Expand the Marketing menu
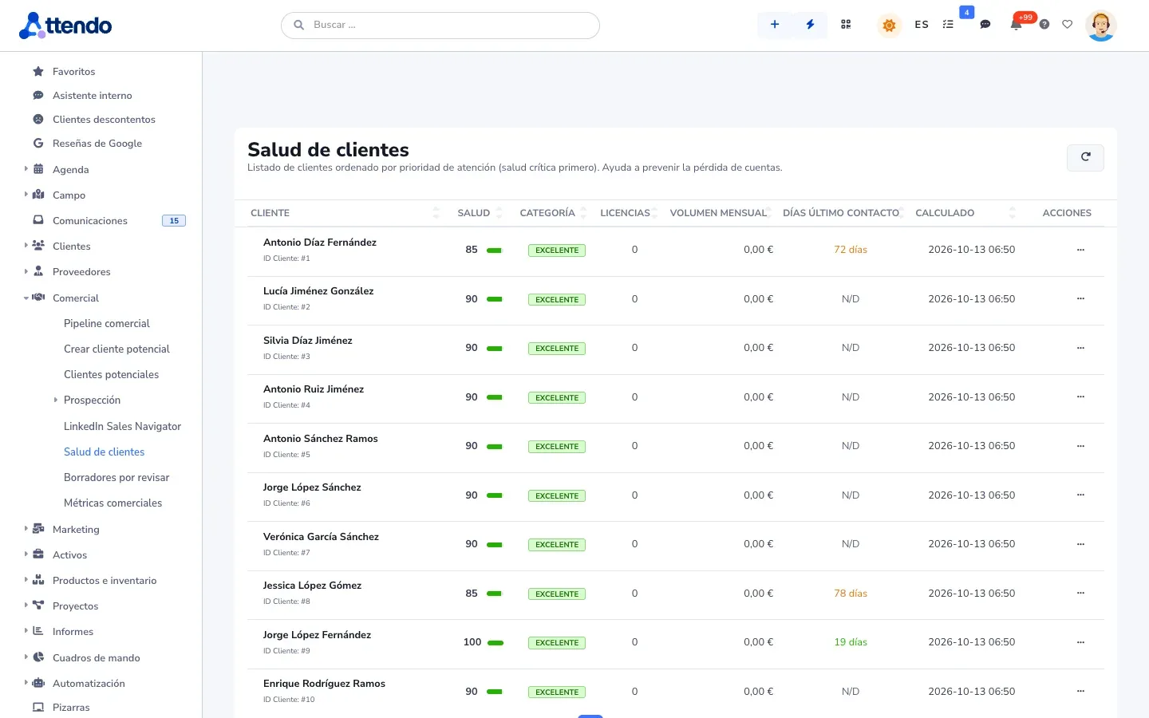Screen dimensions: 1149x718 click(x=76, y=530)
